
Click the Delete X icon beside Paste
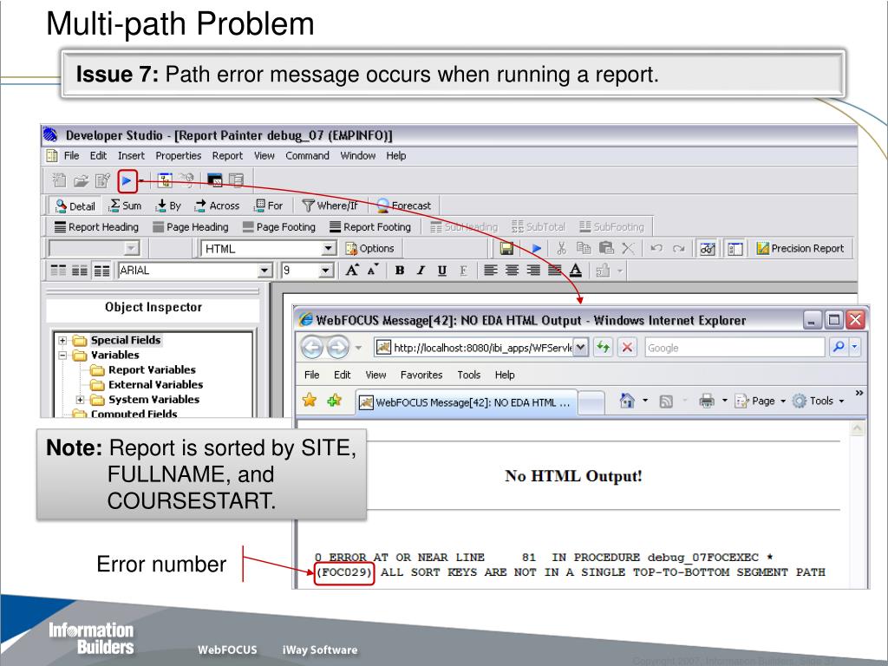628,248
